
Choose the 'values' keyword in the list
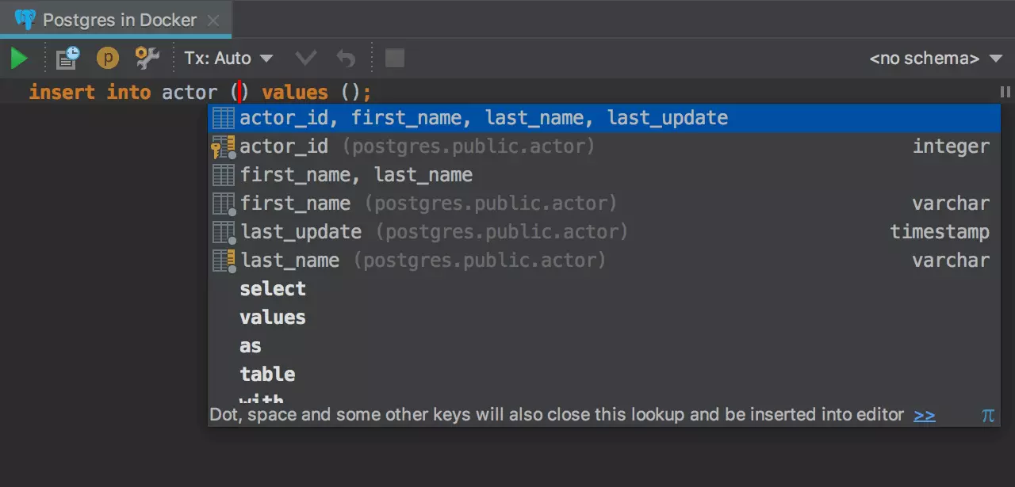tap(273, 318)
